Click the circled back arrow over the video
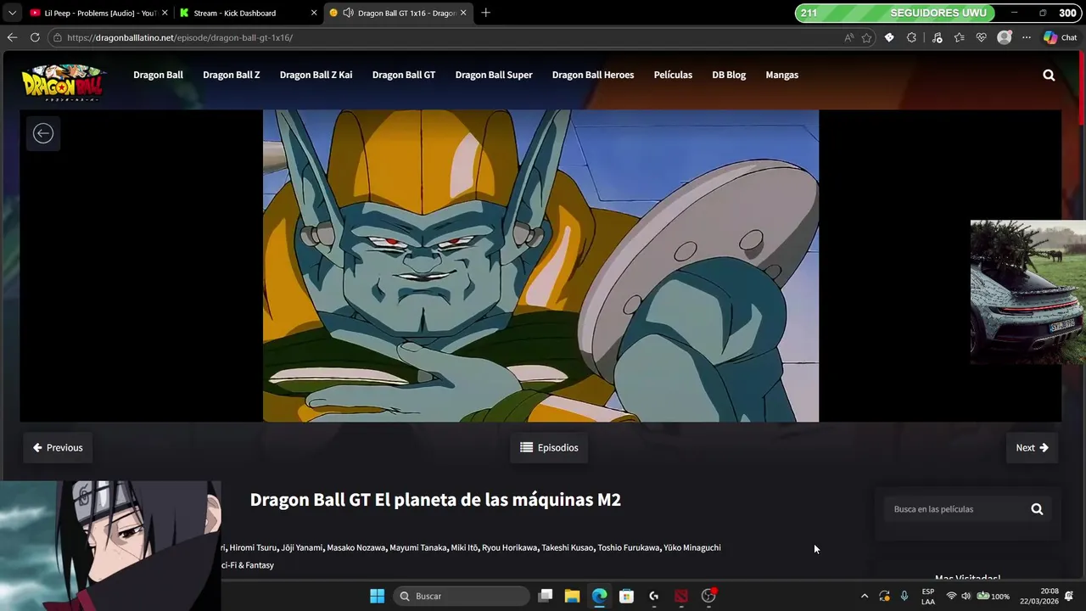Image resolution: width=1086 pixels, height=611 pixels. pos(43,133)
